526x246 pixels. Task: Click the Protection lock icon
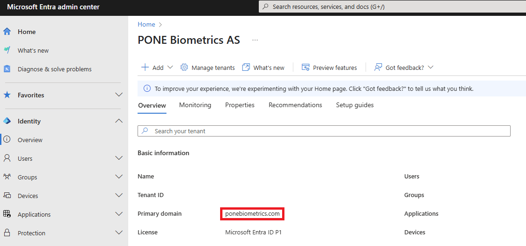tap(7, 232)
